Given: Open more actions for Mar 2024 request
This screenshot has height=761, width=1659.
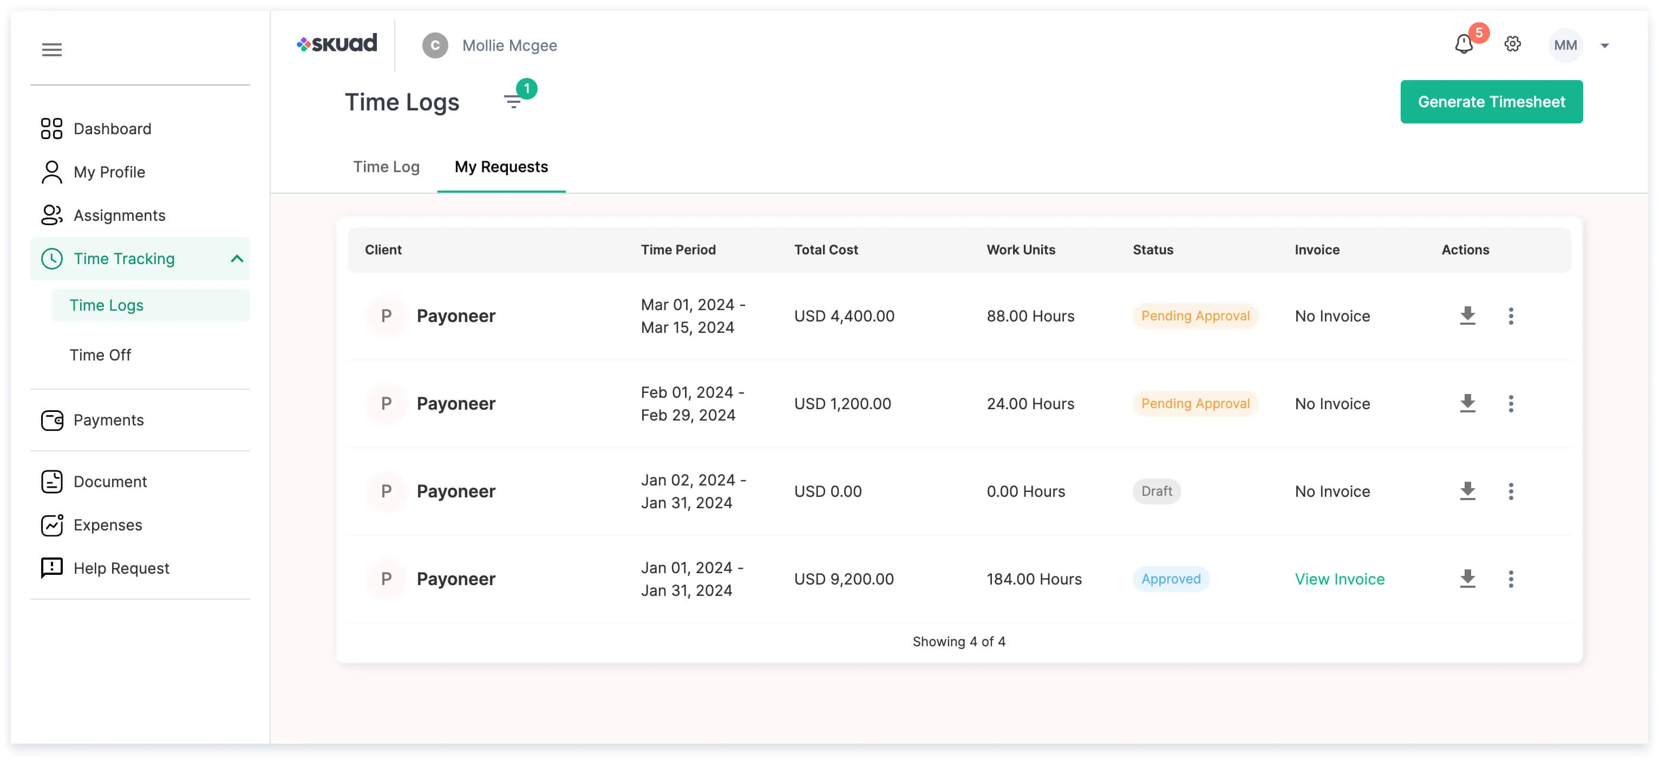Looking at the screenshot, I should (1510, 316).
